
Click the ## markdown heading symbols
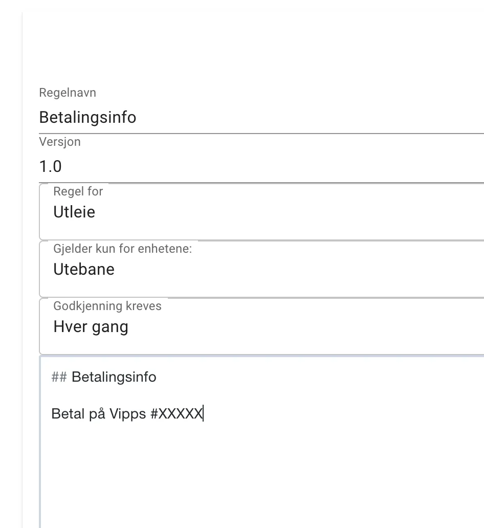tap(59, 377)
